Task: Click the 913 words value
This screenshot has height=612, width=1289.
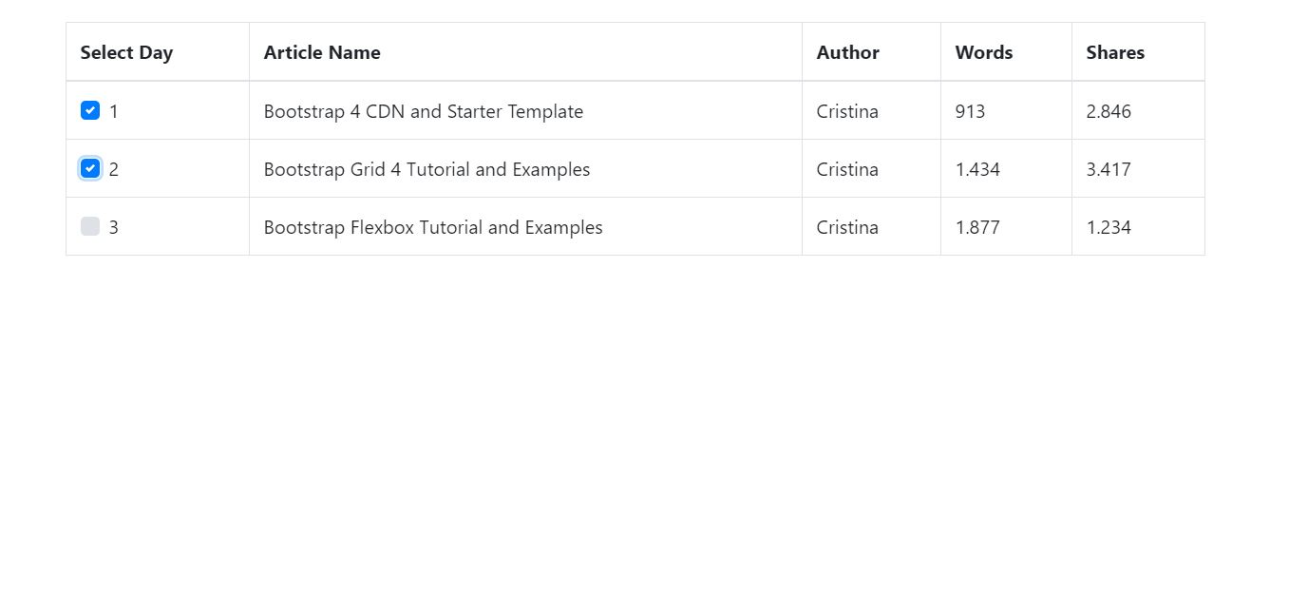Action: (970, 111)
